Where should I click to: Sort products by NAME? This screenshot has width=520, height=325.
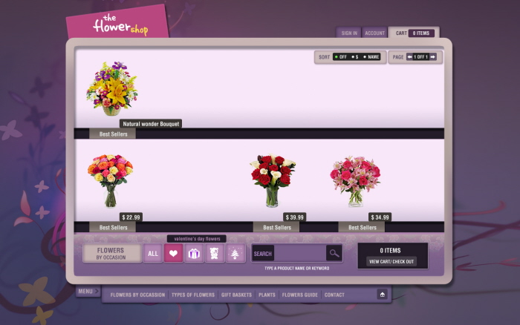click(371, 57)
